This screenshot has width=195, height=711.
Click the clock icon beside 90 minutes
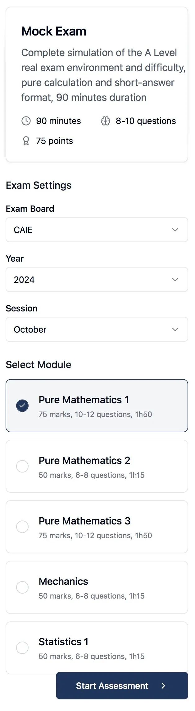coord(26,121)
